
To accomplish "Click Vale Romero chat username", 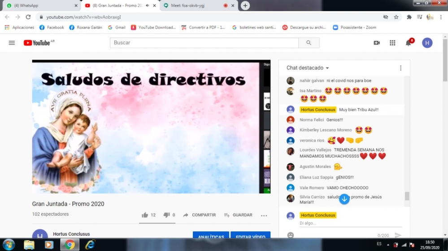I will coord(312,188).
